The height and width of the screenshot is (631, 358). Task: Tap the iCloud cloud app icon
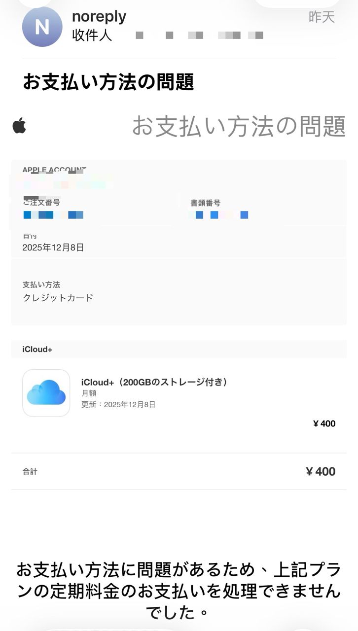click(46, 393)
